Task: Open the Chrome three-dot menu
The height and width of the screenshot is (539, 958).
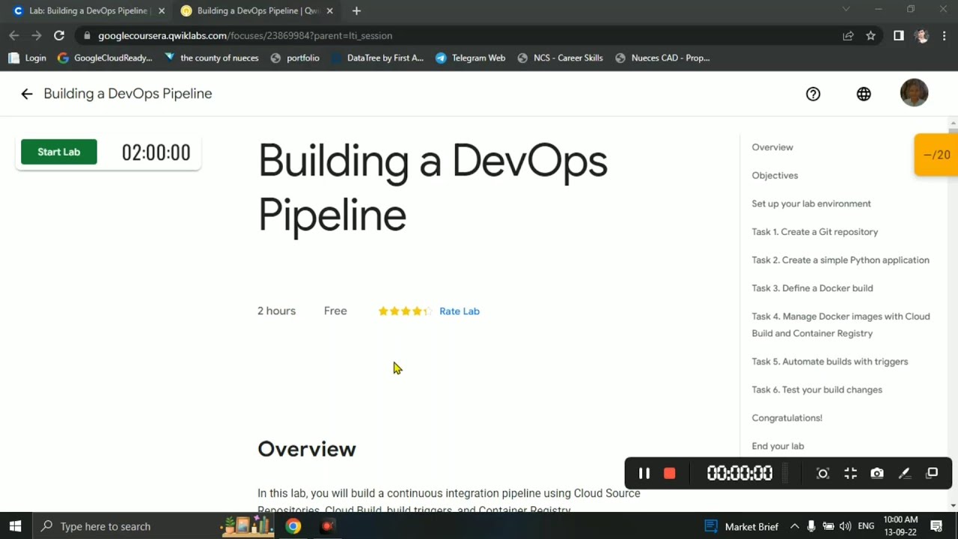Action: click(945, 35)
